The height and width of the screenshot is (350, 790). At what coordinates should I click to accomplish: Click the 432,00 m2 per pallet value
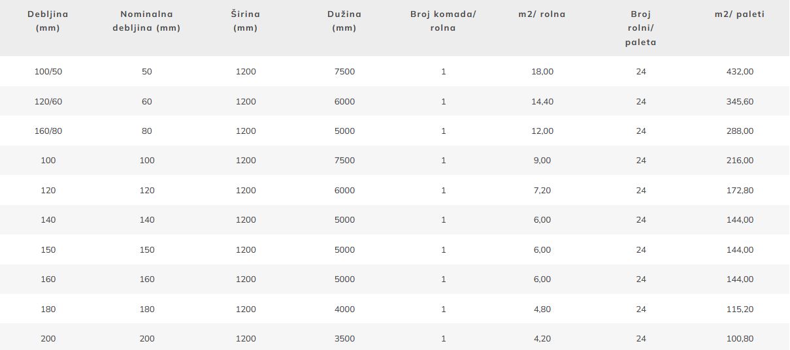(740, 72)
